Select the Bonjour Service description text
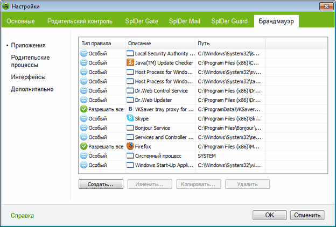Viewport: 336px width, 227px height. pyautogui.click(x=152, y=128)
